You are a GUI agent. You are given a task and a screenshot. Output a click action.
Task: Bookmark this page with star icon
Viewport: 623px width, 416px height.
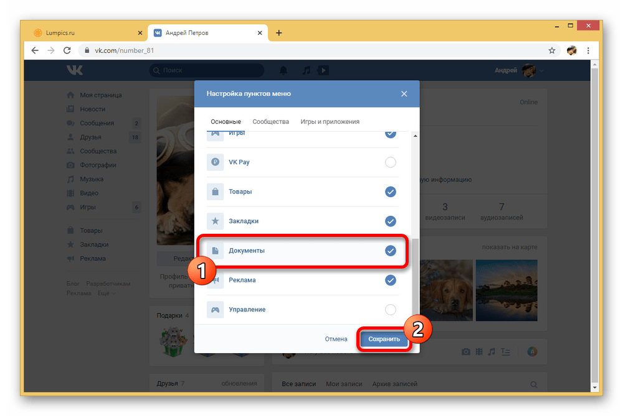tap(552, 50)
